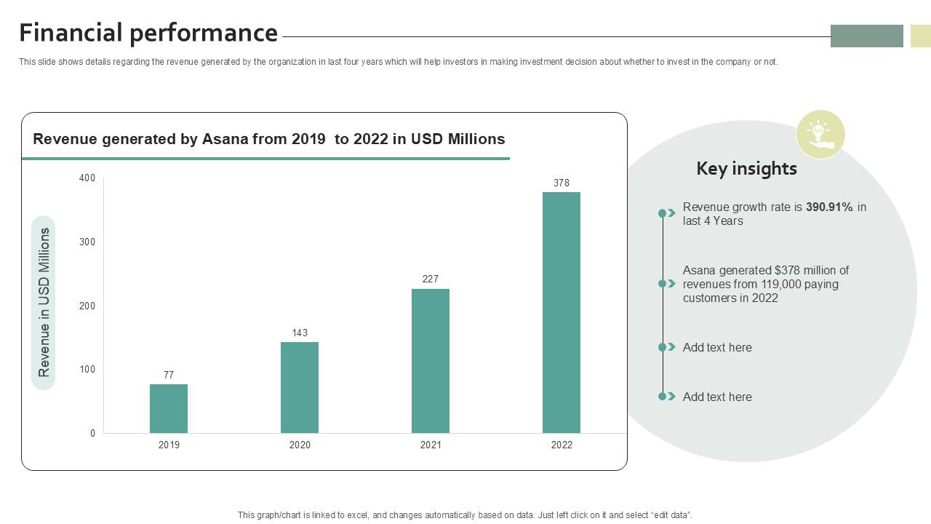
Task: Click the data label 77
Action: pyautogui.click(x=169, y=376)
